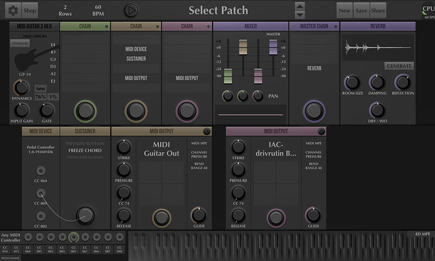The image size is (435, 261).
Task: Click the bottom strip jack above CC 008
Action: click(x=119, y=237)
